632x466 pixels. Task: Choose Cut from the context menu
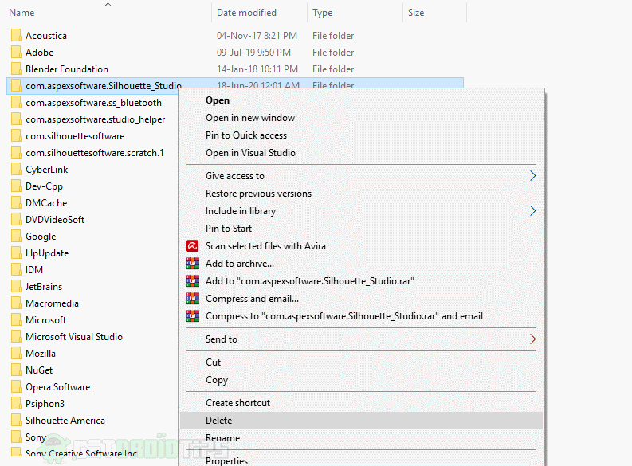[x=213, y=362]
